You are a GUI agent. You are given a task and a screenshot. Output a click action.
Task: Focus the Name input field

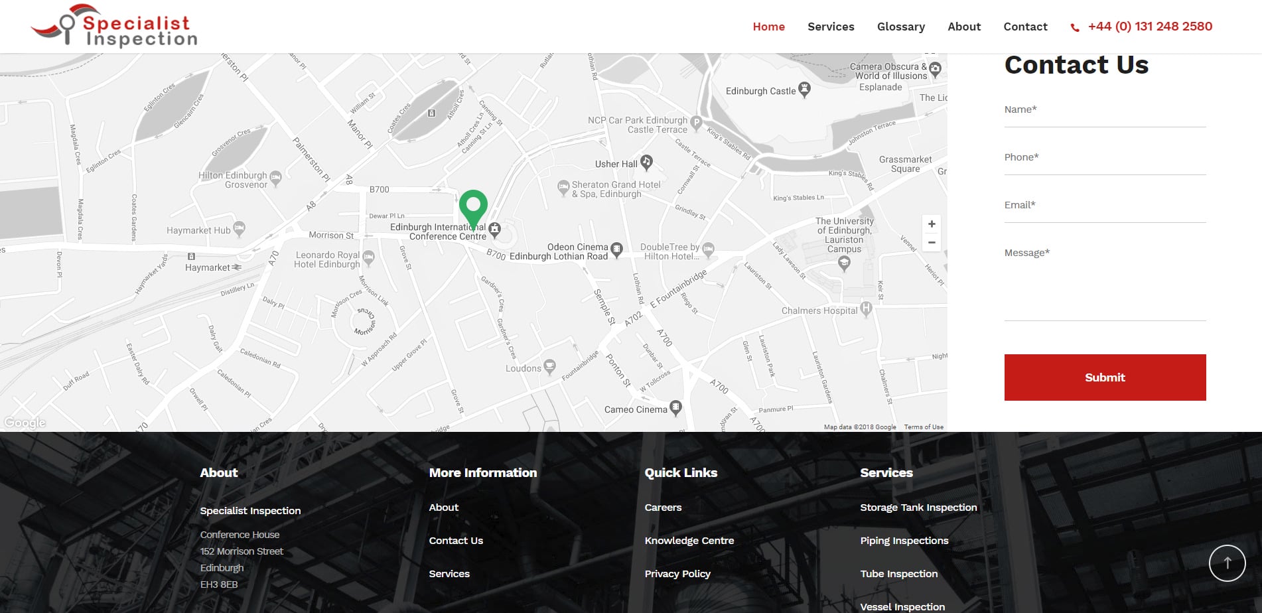pyautogui.click(x=1105, y=110)
